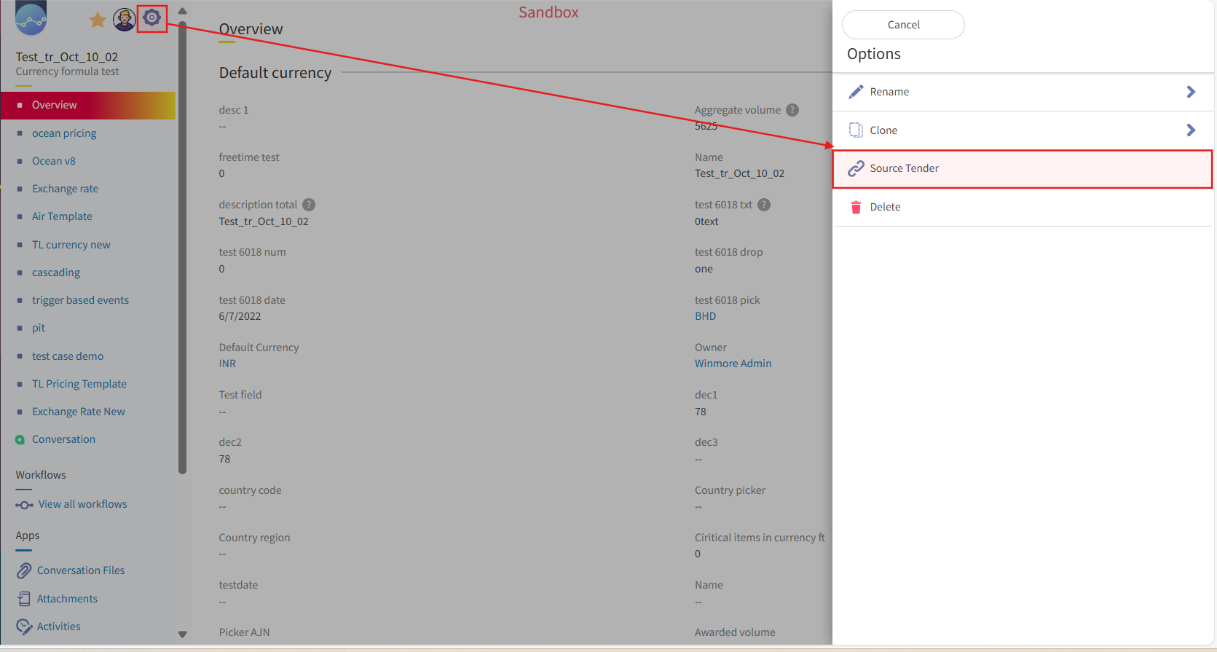The image size is (1217, 652).
Task: Click the Source Tender link icon
Action: point(856,168)
